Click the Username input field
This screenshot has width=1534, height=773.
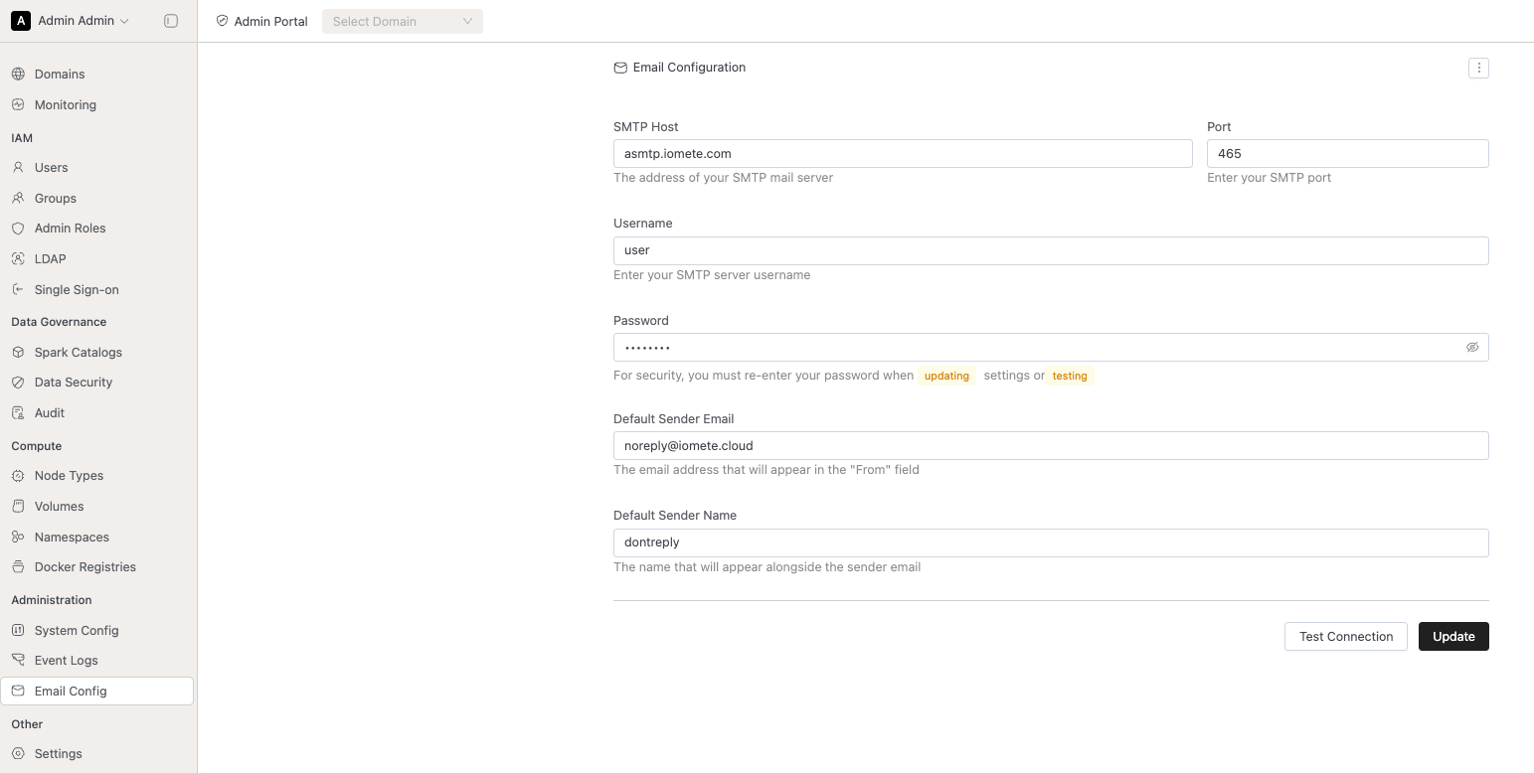pos(1051,250)
